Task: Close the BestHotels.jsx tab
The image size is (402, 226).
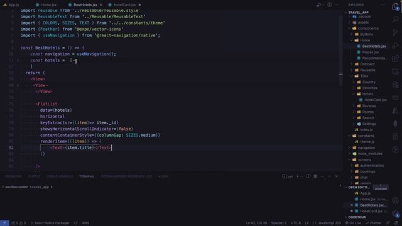Action: (x=100, y=5)
